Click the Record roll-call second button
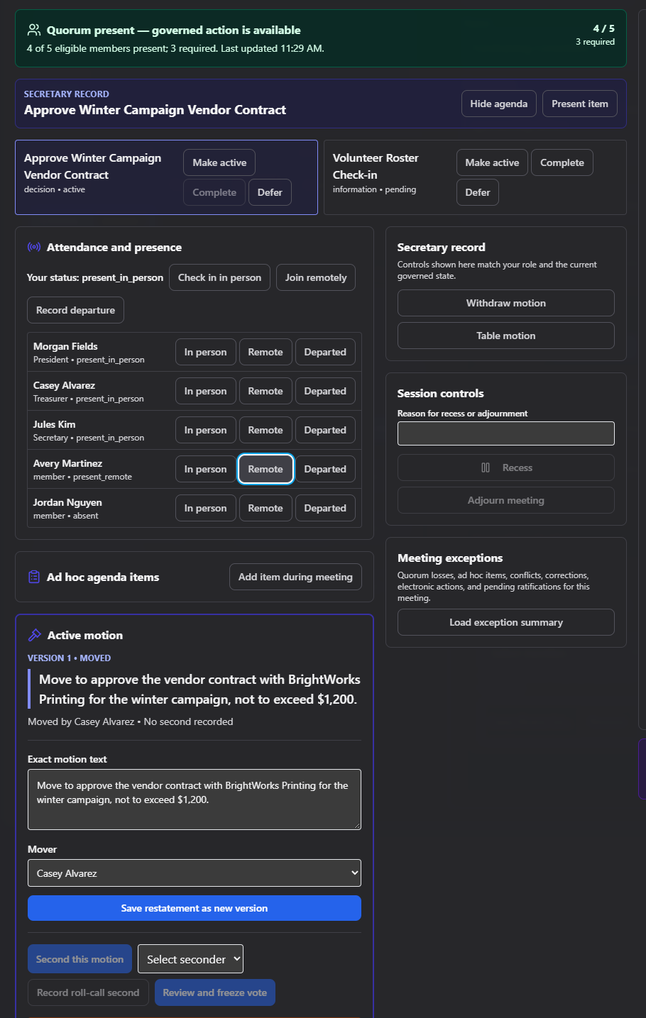 88,992
